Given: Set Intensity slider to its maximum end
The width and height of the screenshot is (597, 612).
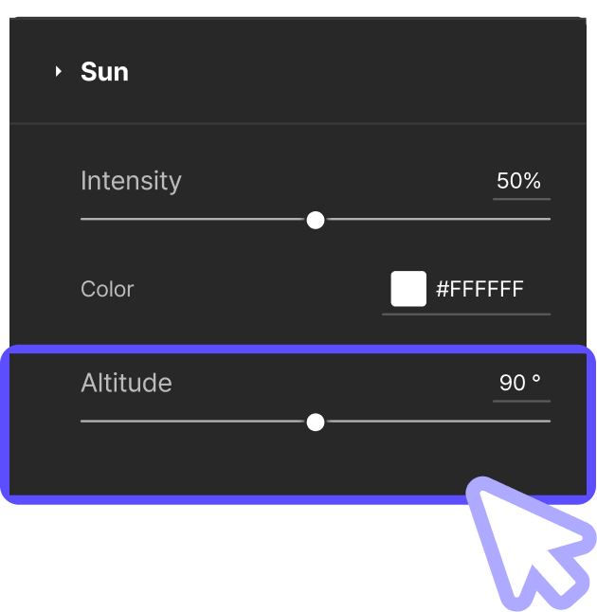Looking at the screenshot, I should click(x=549, y=220).
